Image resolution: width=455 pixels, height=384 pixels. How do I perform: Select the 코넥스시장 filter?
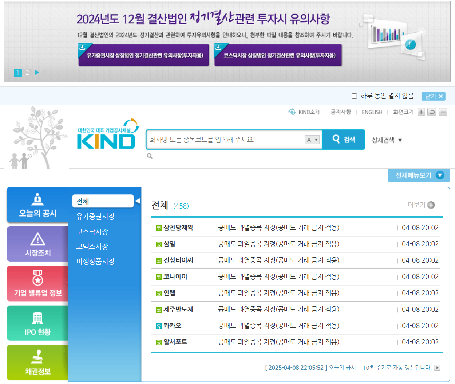click(x=92, y=246)
